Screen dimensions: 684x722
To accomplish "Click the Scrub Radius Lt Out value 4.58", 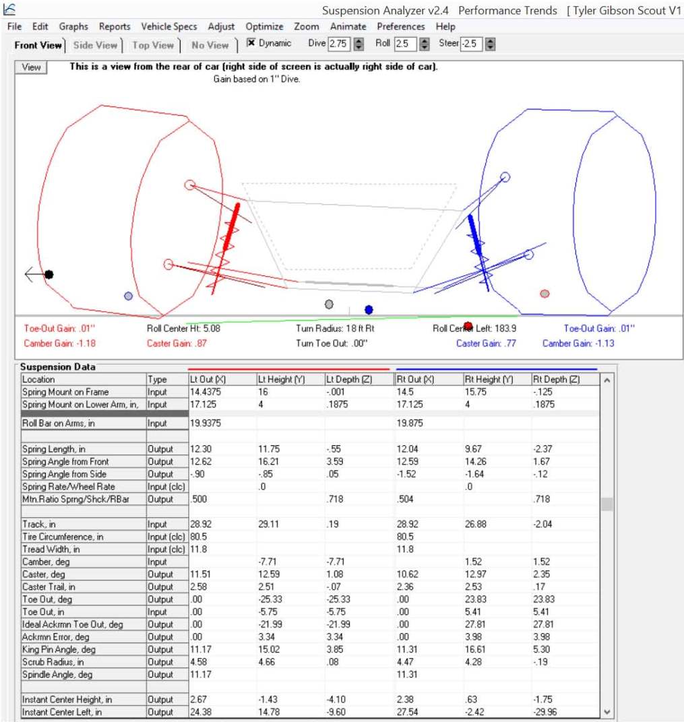I will pos(222,661).
